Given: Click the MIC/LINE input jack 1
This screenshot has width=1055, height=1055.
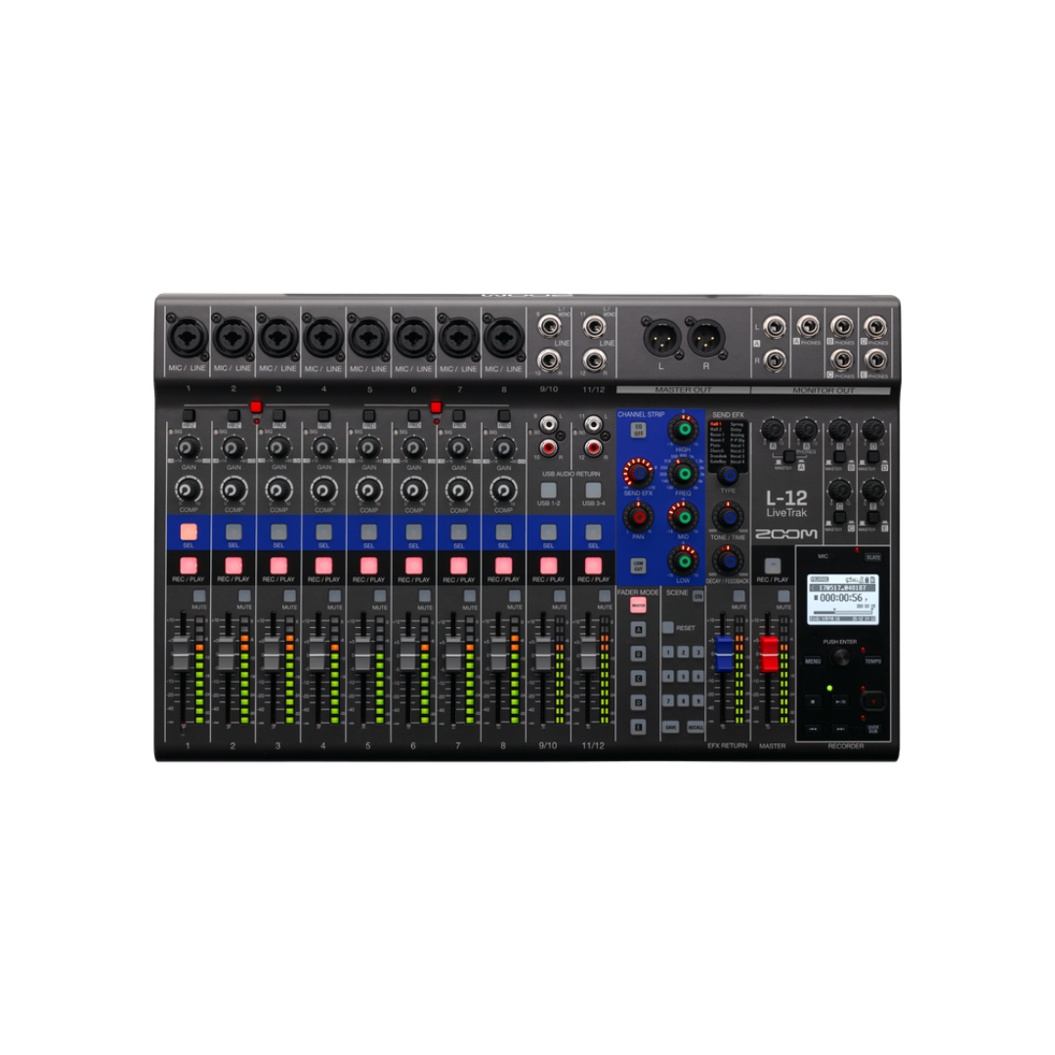Looking at the screenshot, I should [x=188, y=337].
